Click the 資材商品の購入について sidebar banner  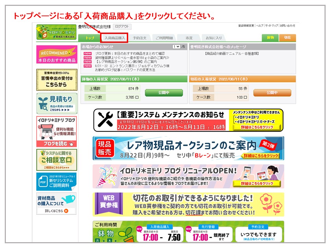tap(57, 203)
